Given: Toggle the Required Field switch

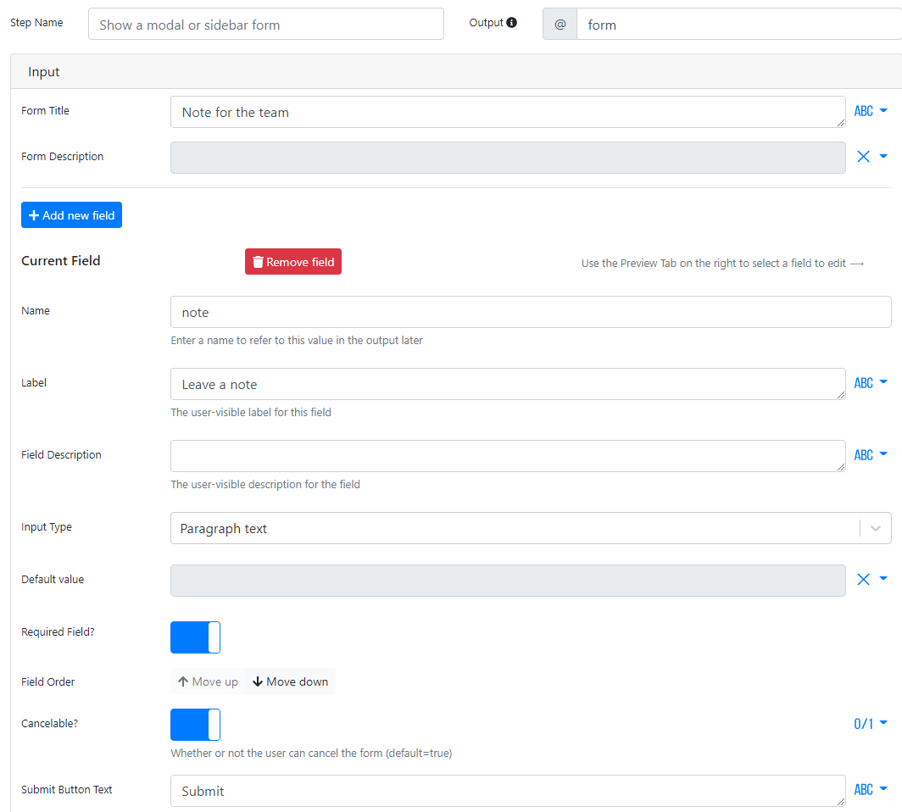Looking at the screenshot, I should pos(195,637).
